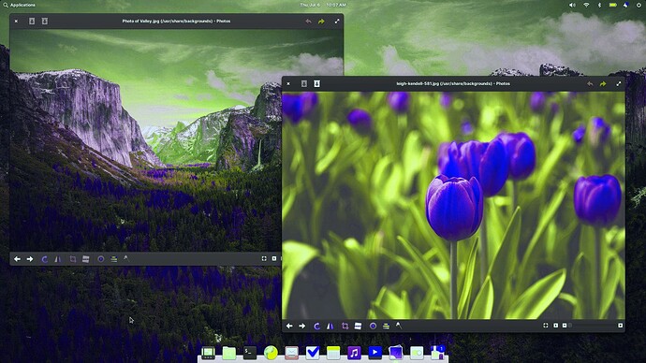The image size is (646, 363).
Task: Rotate the tulip photo
Action: pos(316,326)
